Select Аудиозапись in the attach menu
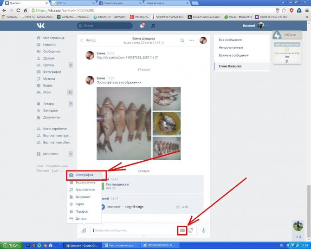Screen dimensions: 311x249 tap(84, 190)
